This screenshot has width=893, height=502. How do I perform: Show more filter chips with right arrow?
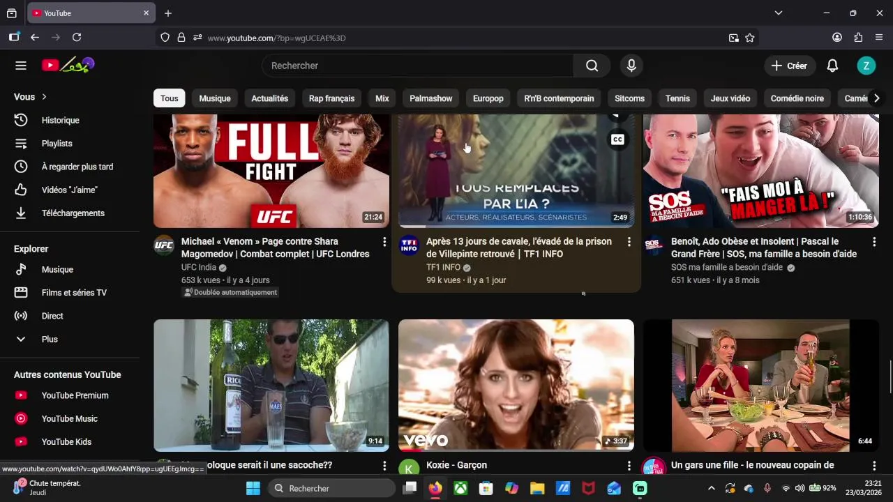point(876,98)
